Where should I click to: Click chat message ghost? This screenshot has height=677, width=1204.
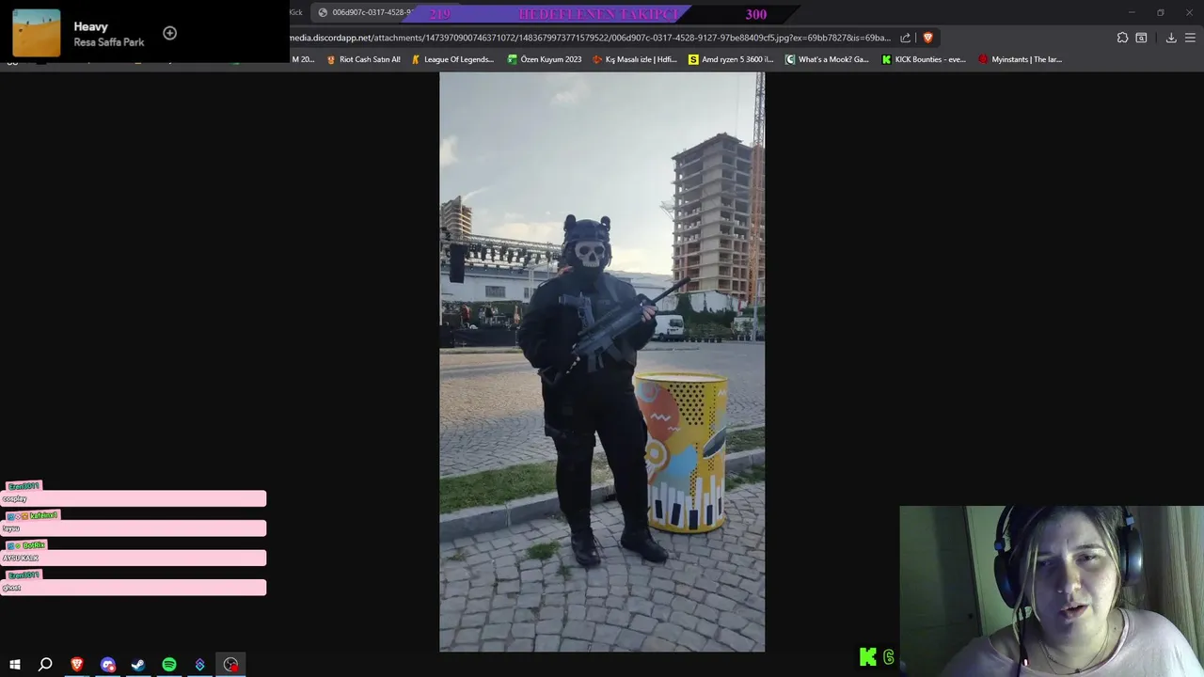coord(133,588)
